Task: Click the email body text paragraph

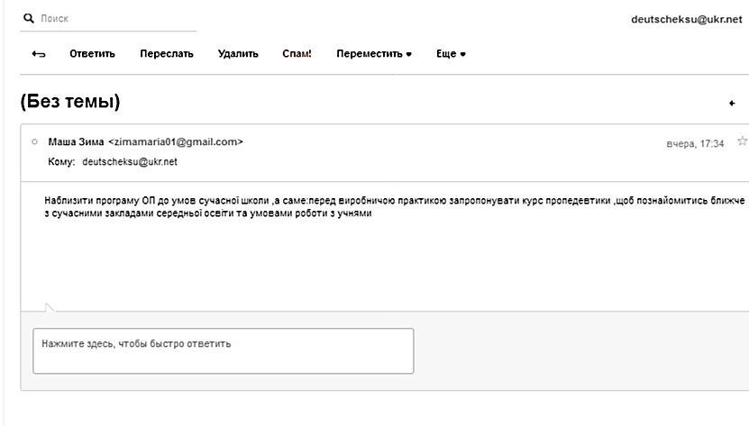Action: click(394, 207)
